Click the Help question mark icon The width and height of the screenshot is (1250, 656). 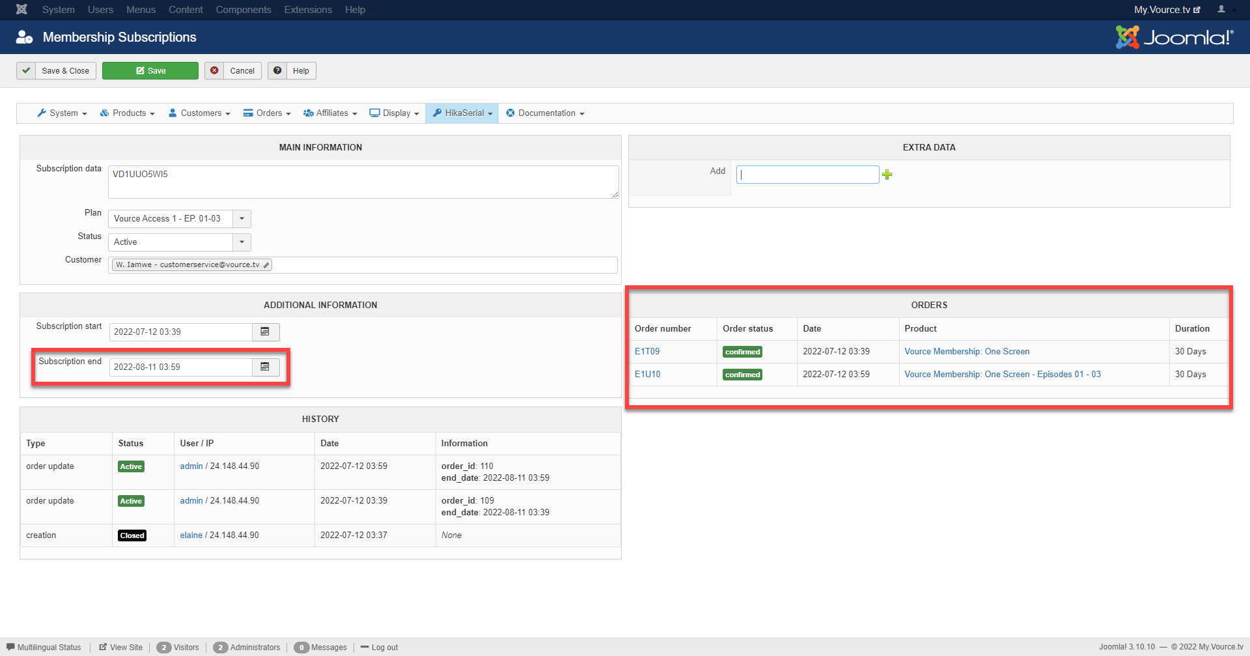tap(278, 71)
